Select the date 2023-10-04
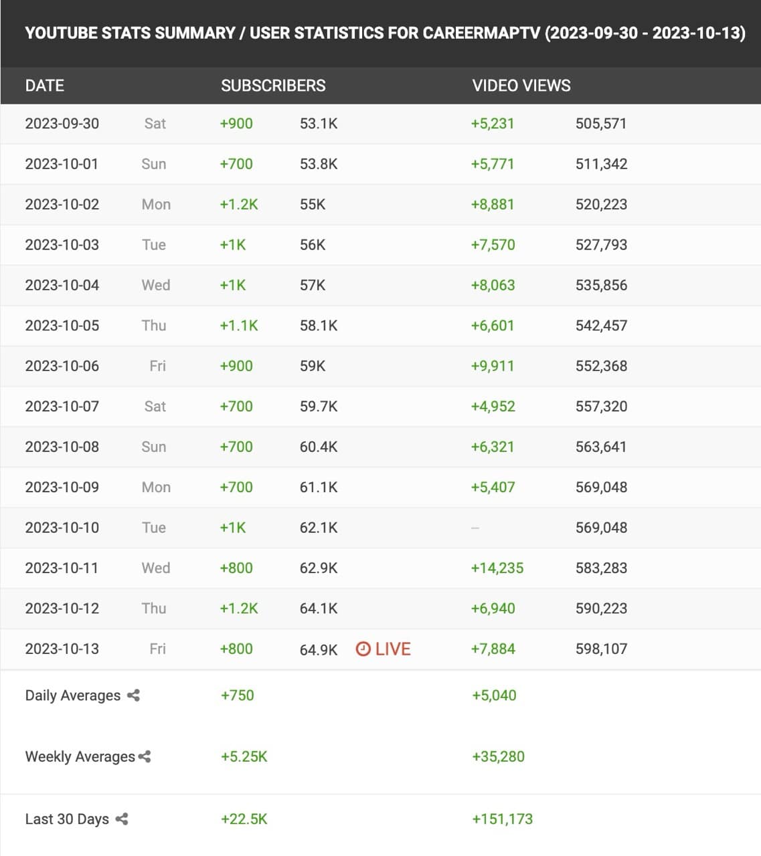Screen dimensions: 761x856 point(62,285)
